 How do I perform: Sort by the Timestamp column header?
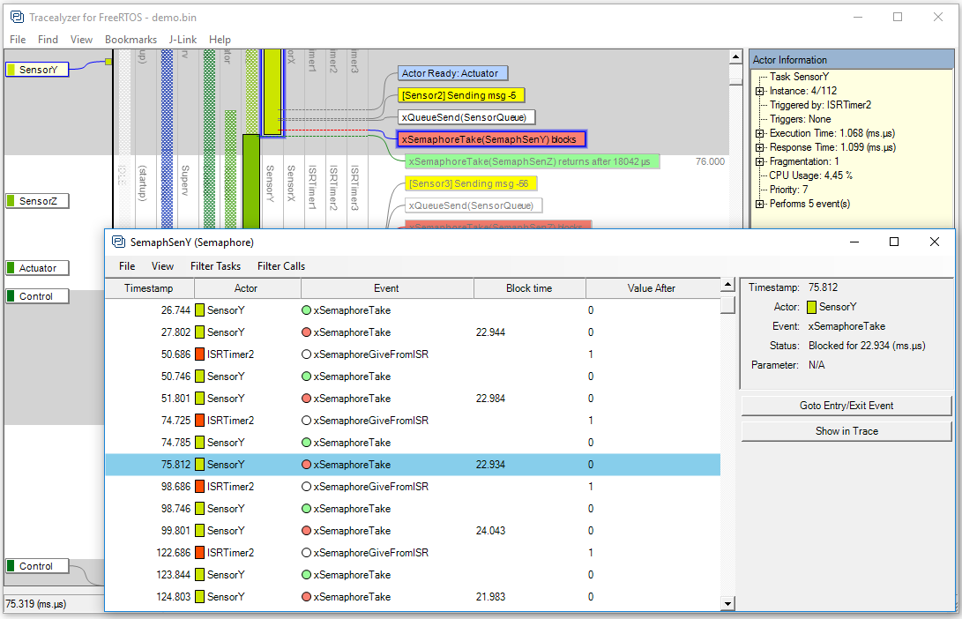tap(149, 288)
